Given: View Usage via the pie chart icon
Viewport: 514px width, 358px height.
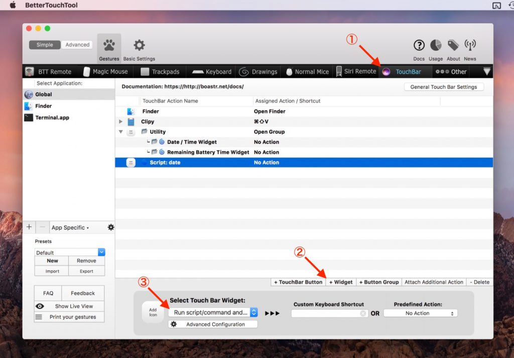Looking at the screenshot, I should point(436,46).
